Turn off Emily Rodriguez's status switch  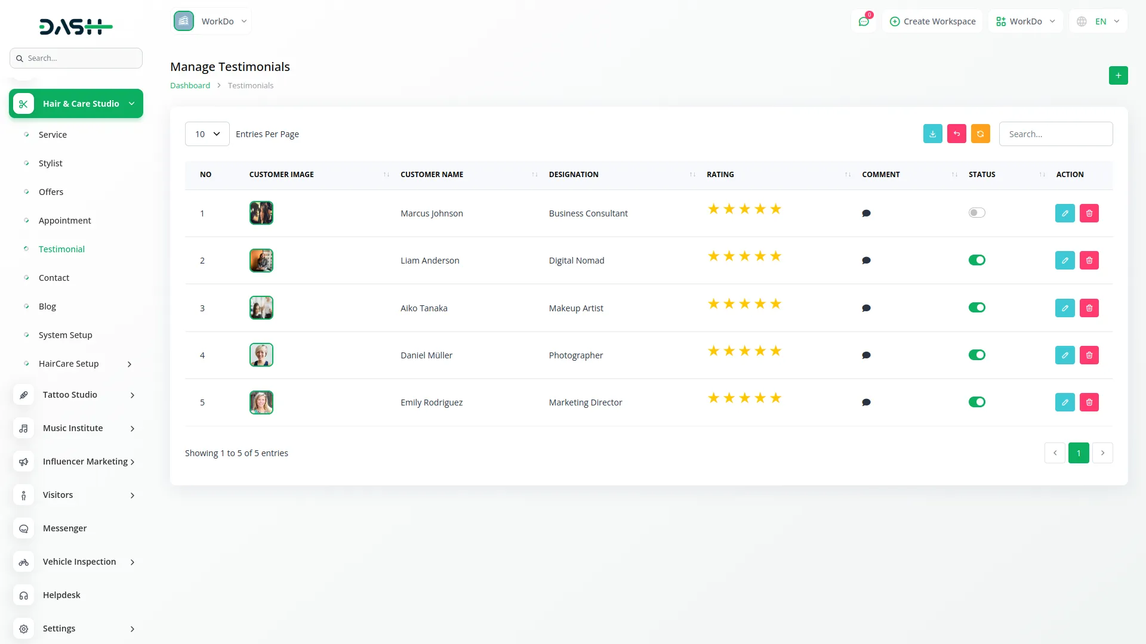click(976, 402)
